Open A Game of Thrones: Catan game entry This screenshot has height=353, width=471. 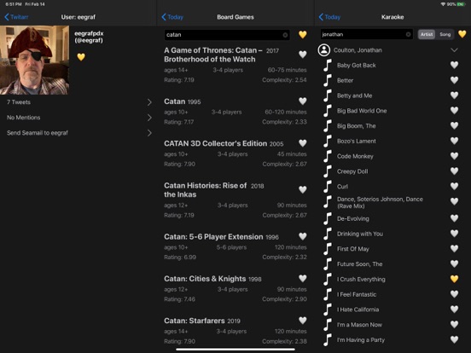click(235, 65)
